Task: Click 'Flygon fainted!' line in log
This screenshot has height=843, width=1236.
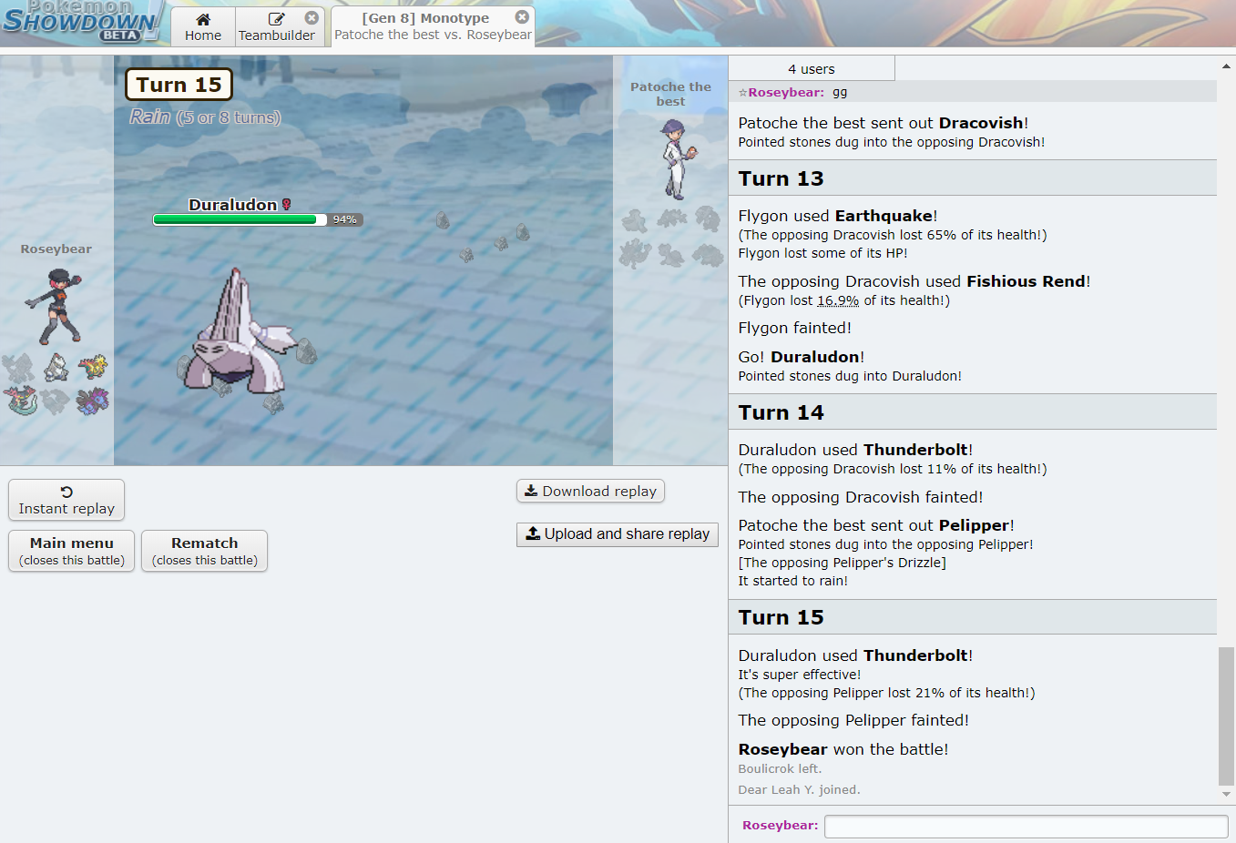Action: pyautogui.click(x=794, y=328)
